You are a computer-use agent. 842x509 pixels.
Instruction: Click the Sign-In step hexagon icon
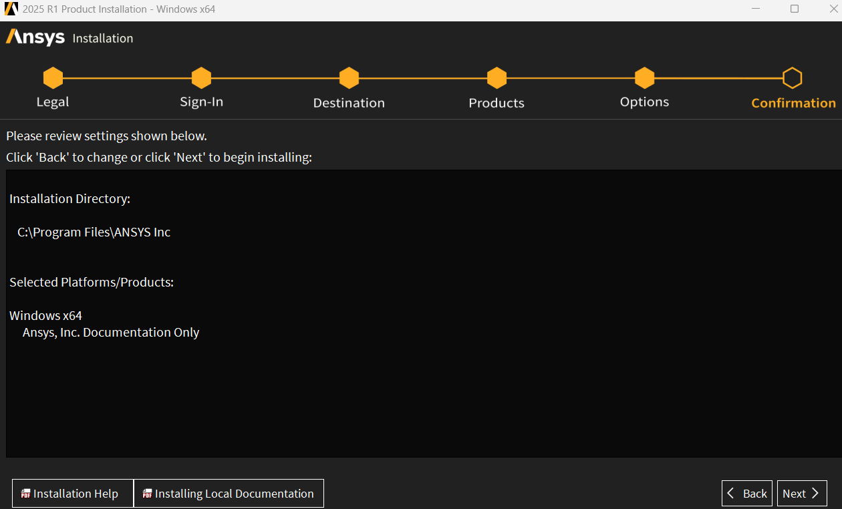[201, 78]
